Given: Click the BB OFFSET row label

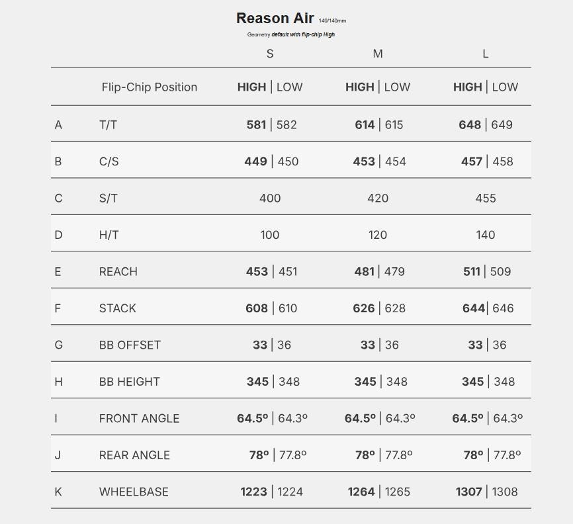Looking at the screenshot, I should [x=130, y=345].
